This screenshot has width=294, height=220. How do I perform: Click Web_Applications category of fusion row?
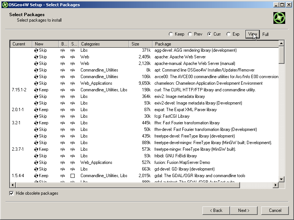point(96,162)
